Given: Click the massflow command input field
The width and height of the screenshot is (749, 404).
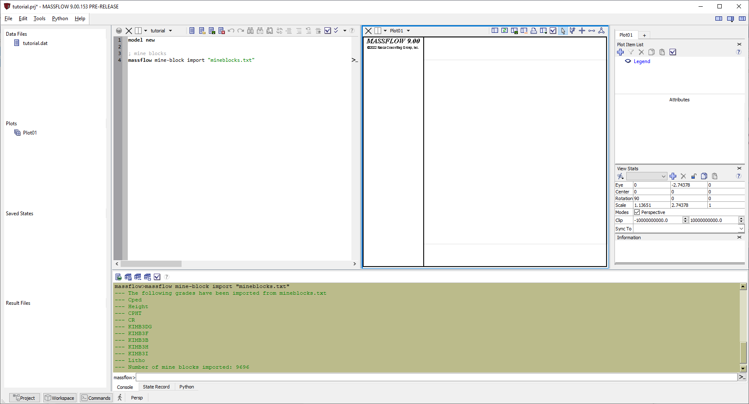Looking at the screenshot, I should (436, 378).
